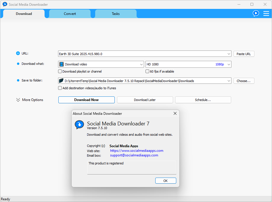The height and width of the screenshot is (202, 272).
Task: Switch to the Download tab
Action: point(24,14)
